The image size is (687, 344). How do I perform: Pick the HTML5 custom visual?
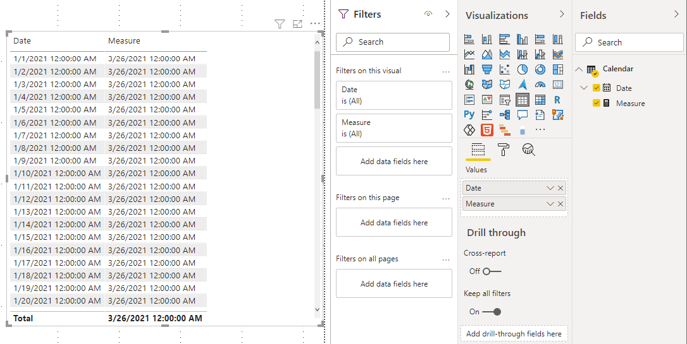486,130
